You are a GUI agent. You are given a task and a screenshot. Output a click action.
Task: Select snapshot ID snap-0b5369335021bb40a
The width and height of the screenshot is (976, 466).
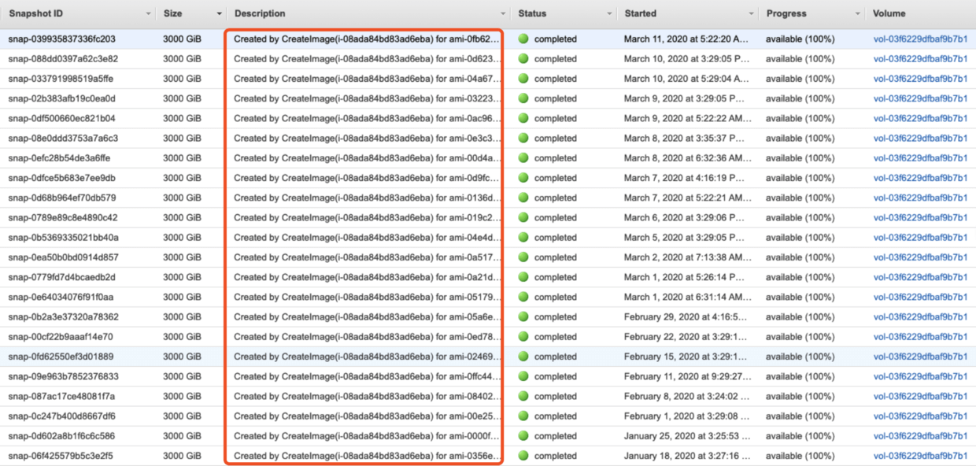pos(64,238)
